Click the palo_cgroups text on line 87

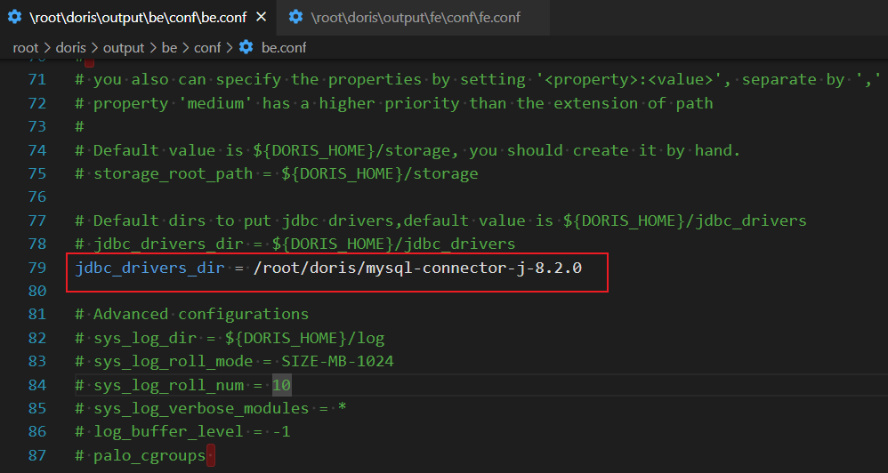149,455
